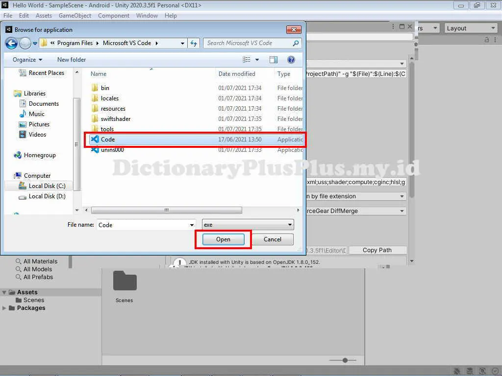This screenshot has height=376, width=502.
Task: Open recent locations dropdown beside navigation arrows
Action: [35, 44]
